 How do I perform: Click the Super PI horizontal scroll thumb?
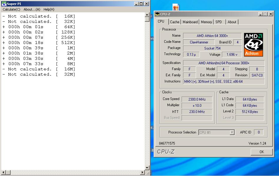click(x=8, y=172)
